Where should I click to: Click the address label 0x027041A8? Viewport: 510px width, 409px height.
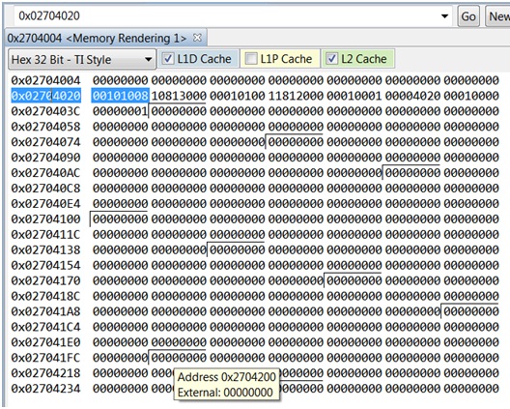tap(45, 311)
